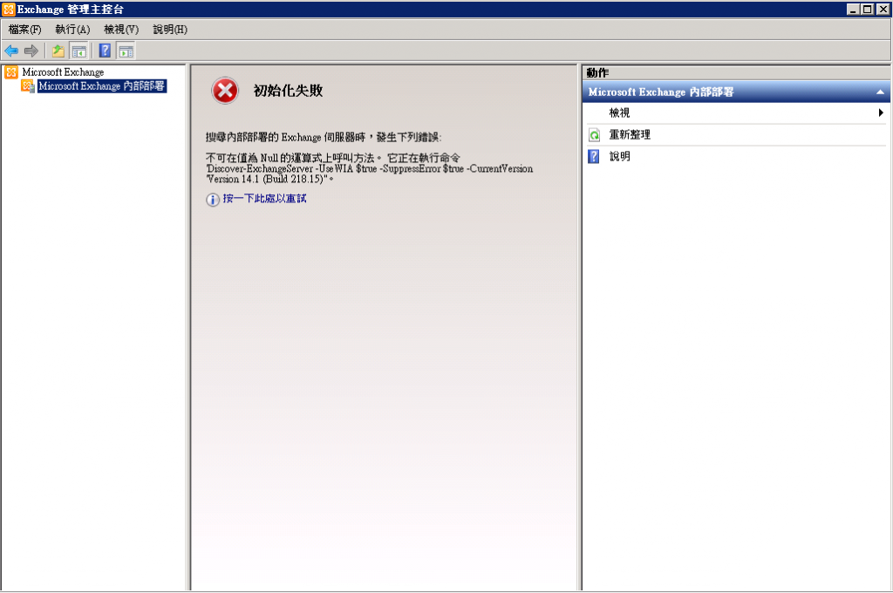Viewport: 893px width, 593px height.
Task: Click the 初始化失敗 heading text
Action: click(288, 91)
